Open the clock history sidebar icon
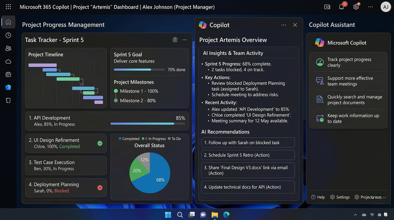394x220 pixels. pyautogui.click(x=8, y=35)
